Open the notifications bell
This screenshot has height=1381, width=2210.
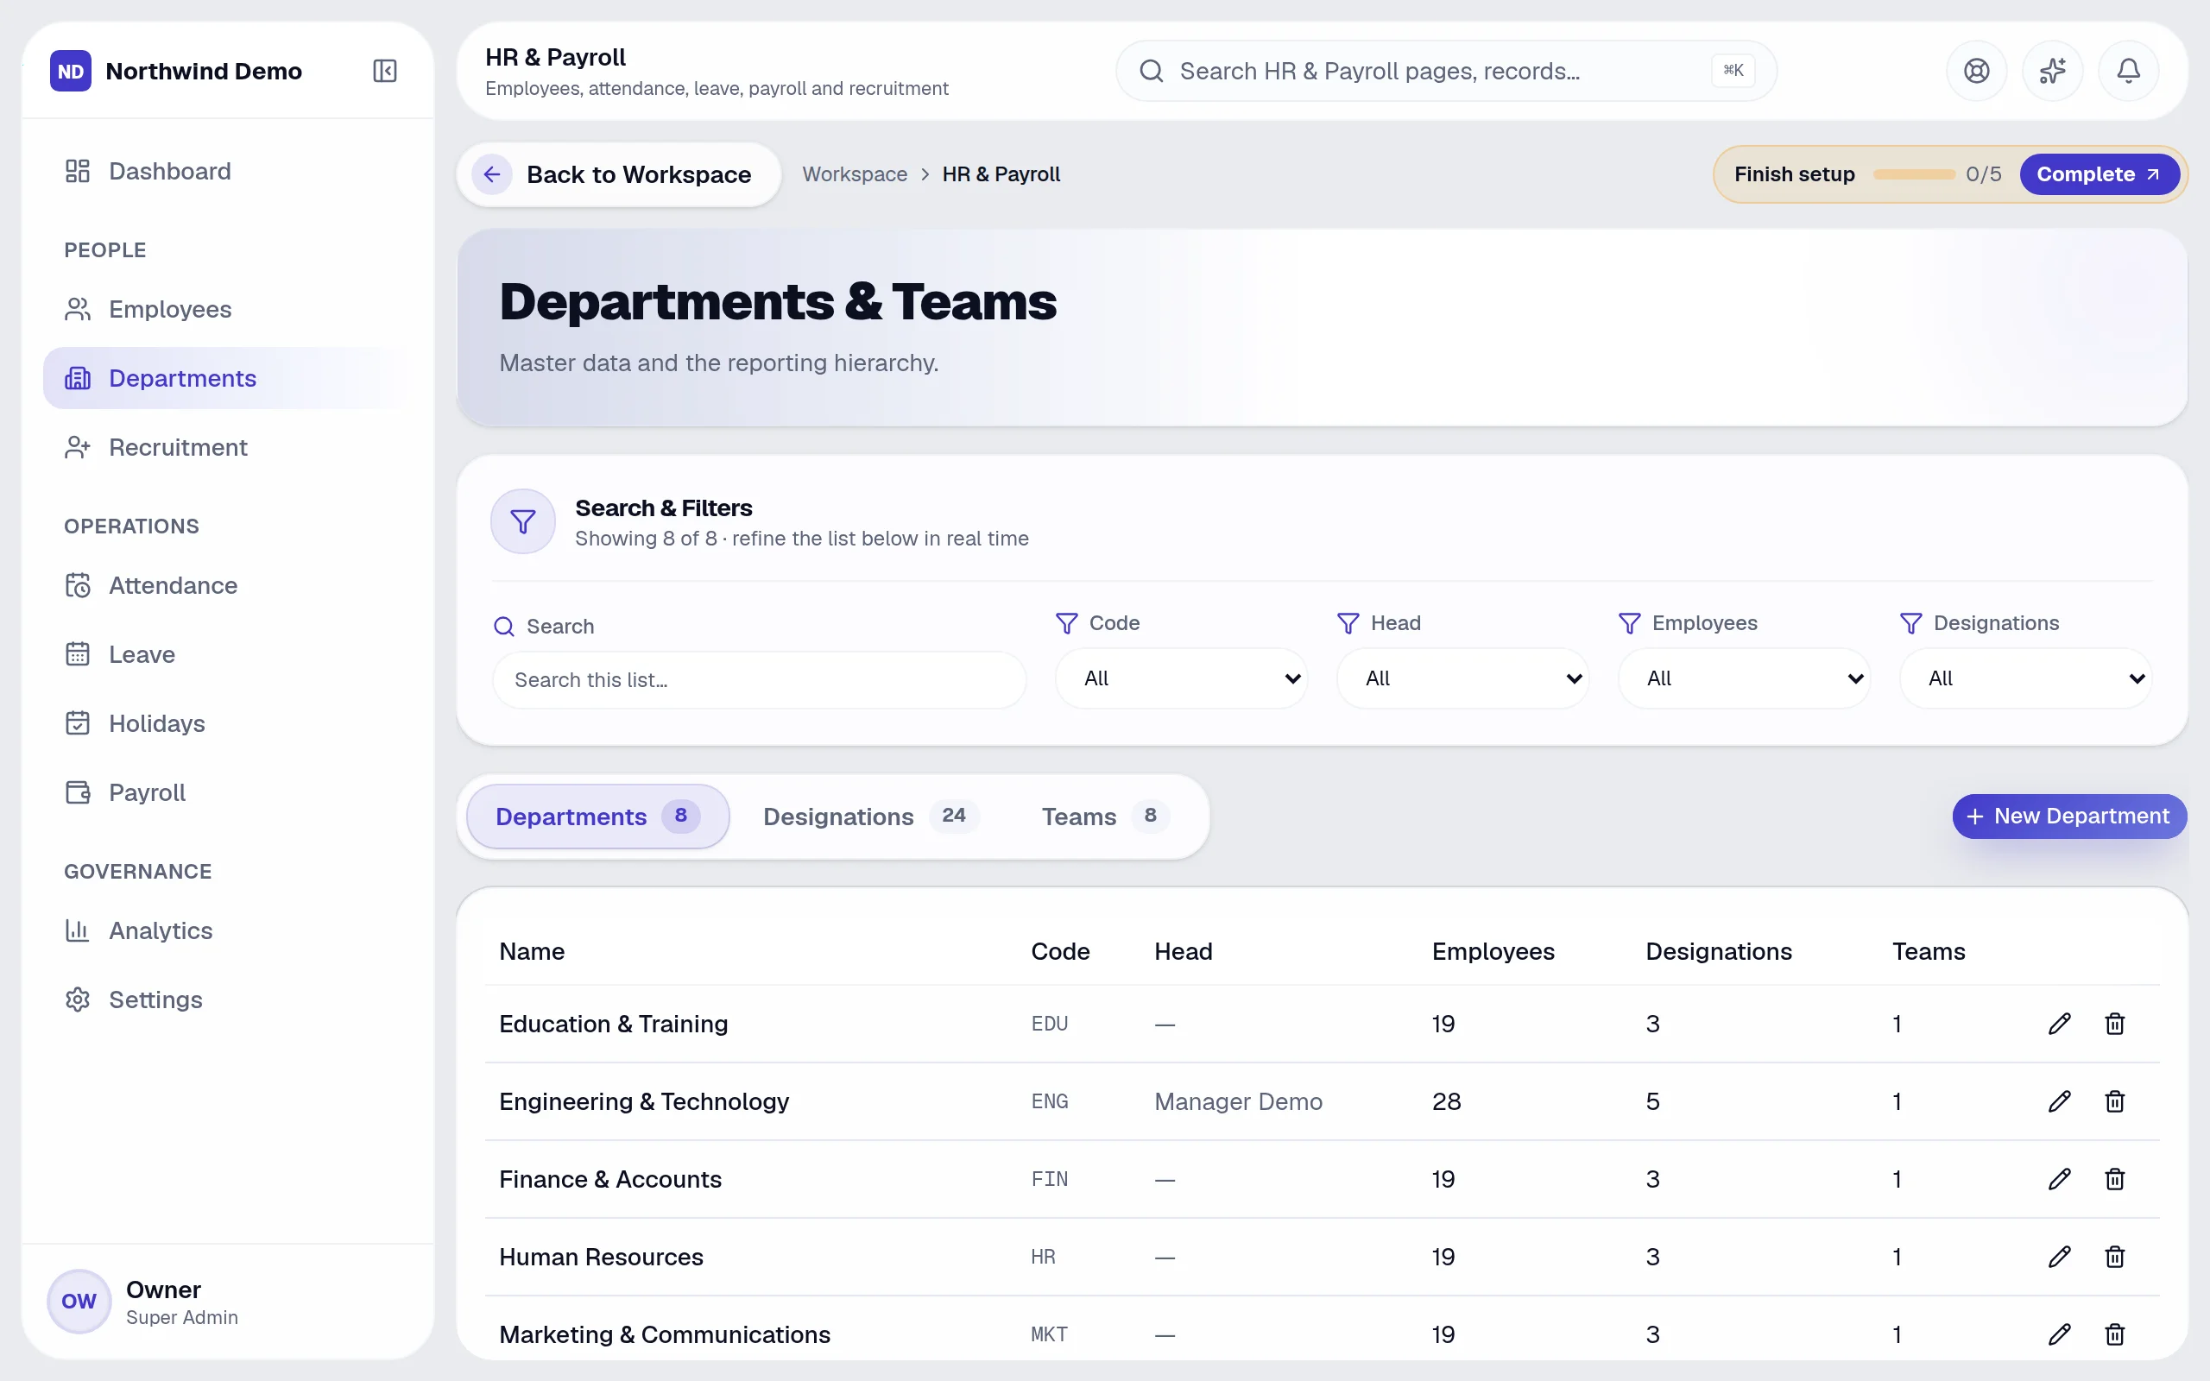point(2128,70)
